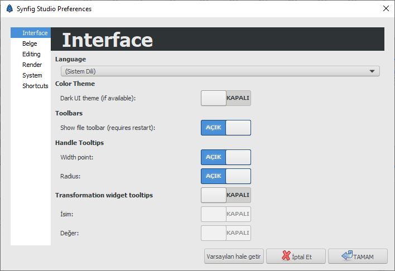Go to the Render settings page
Screen dimensions: 395x271
(x=31, y=65)
